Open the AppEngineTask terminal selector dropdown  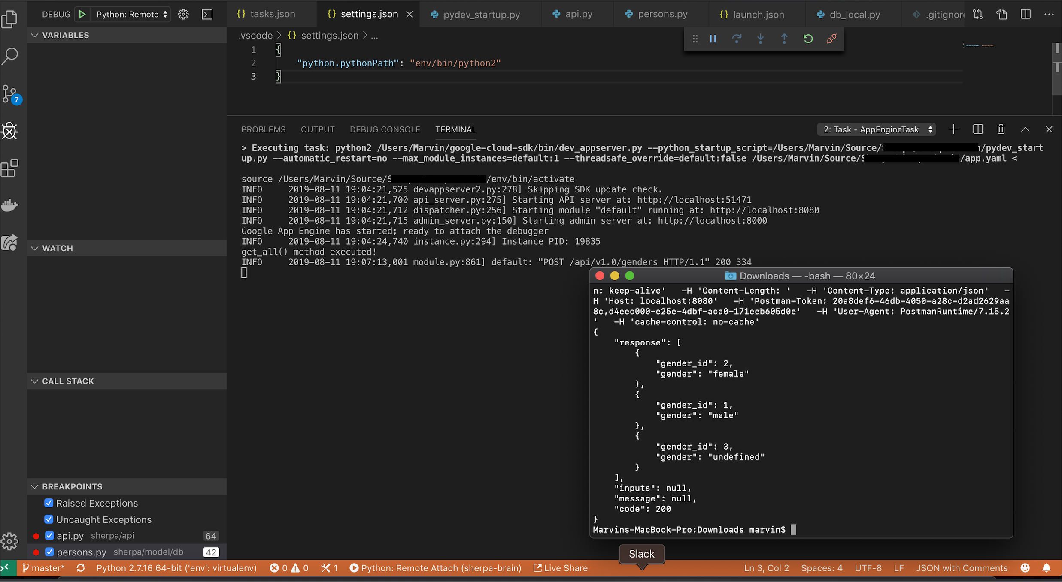pos(876,129)
